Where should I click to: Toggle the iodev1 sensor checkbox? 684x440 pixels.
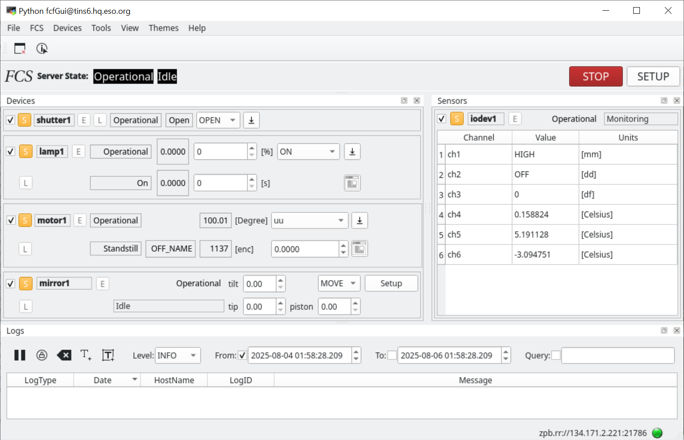point(442,119)
